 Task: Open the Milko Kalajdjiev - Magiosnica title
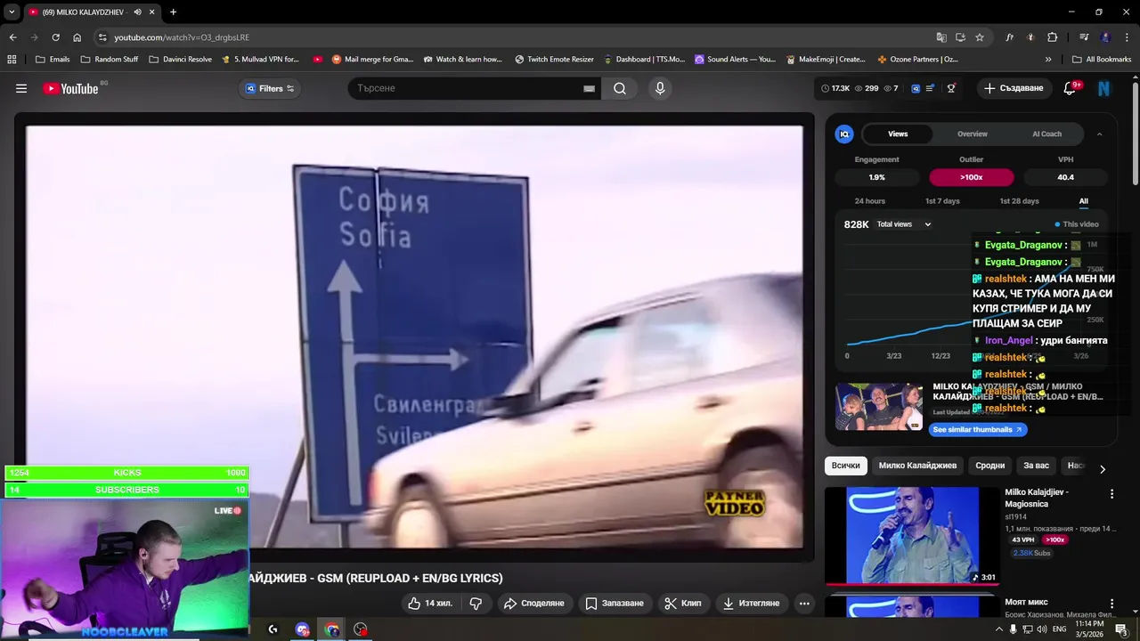point(1036,498)
